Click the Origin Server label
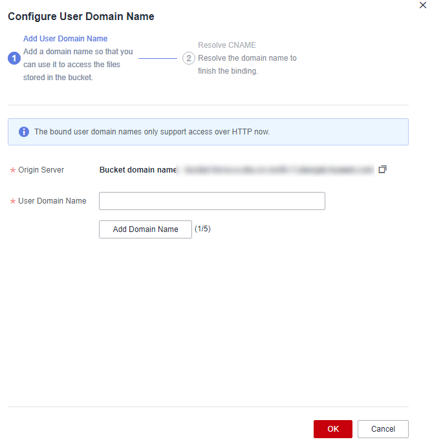432x444 pixels. pos(41,169)
